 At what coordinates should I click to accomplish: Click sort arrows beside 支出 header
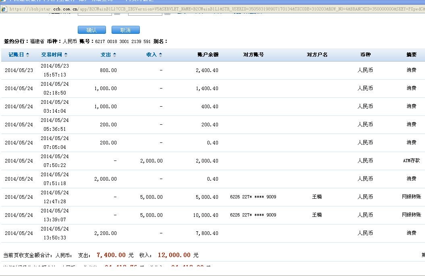(114, 55)
